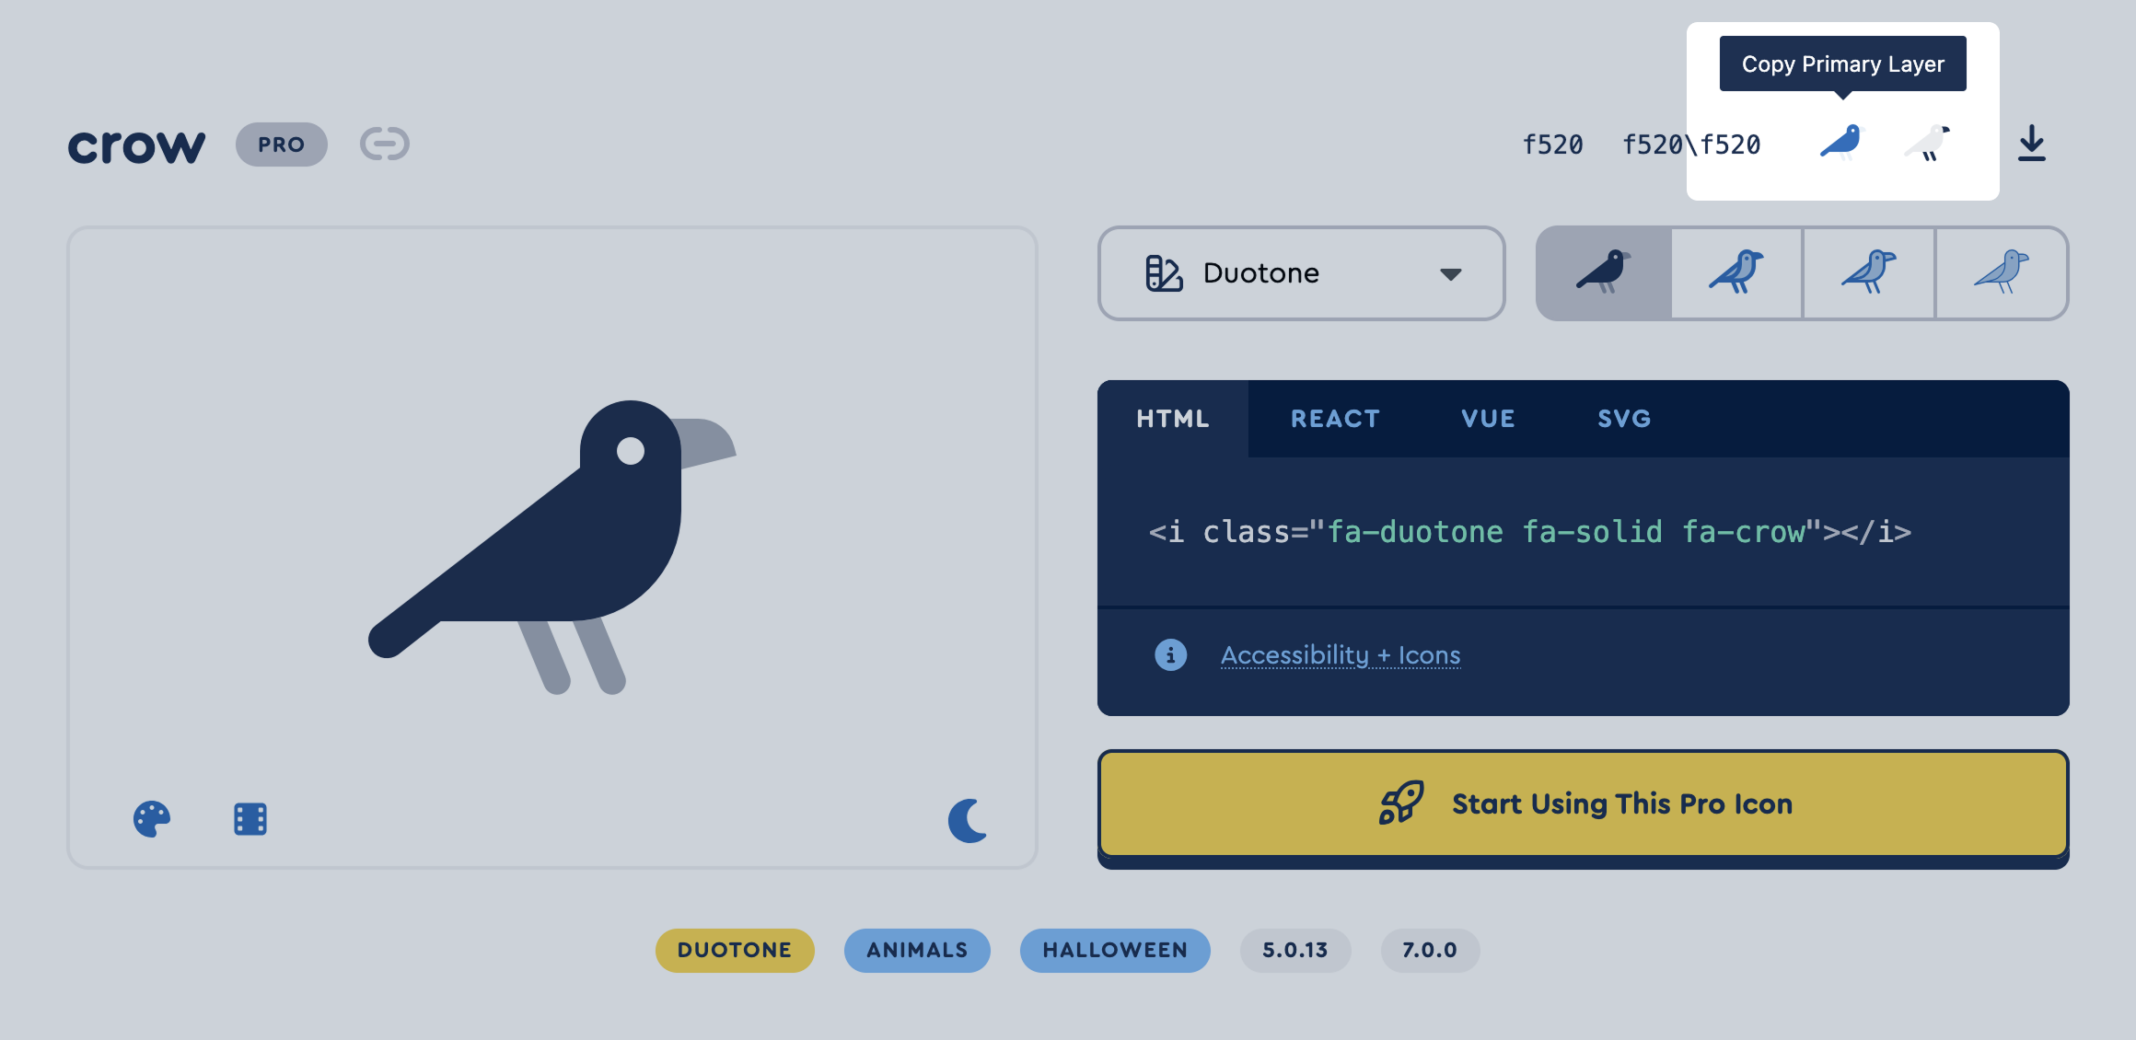Open the color palette customizer icon
2136x1040 pixels.
point(152,818)
